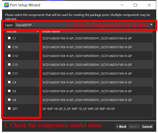Click the C13 RefDes label
The image size is (158, 133).
click(x=15, y=56)
